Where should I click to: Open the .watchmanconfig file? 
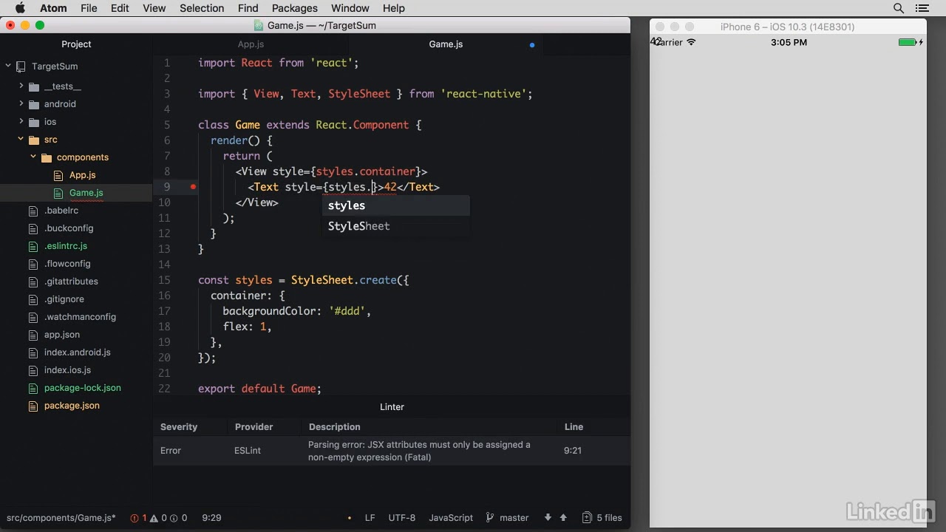pyautogui.click(x=80, y=317)
